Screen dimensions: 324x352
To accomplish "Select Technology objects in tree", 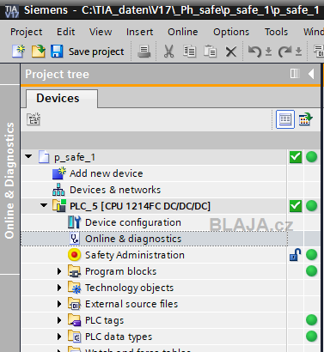I will coord(129,288).
